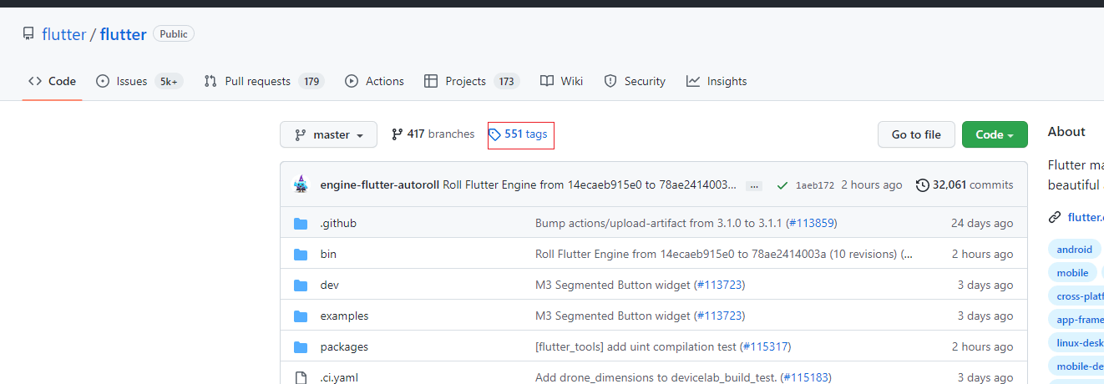The height and width of the screenshot is (384, 1104).
Task: Open the Pull requests tab
Action: point(264,81)
